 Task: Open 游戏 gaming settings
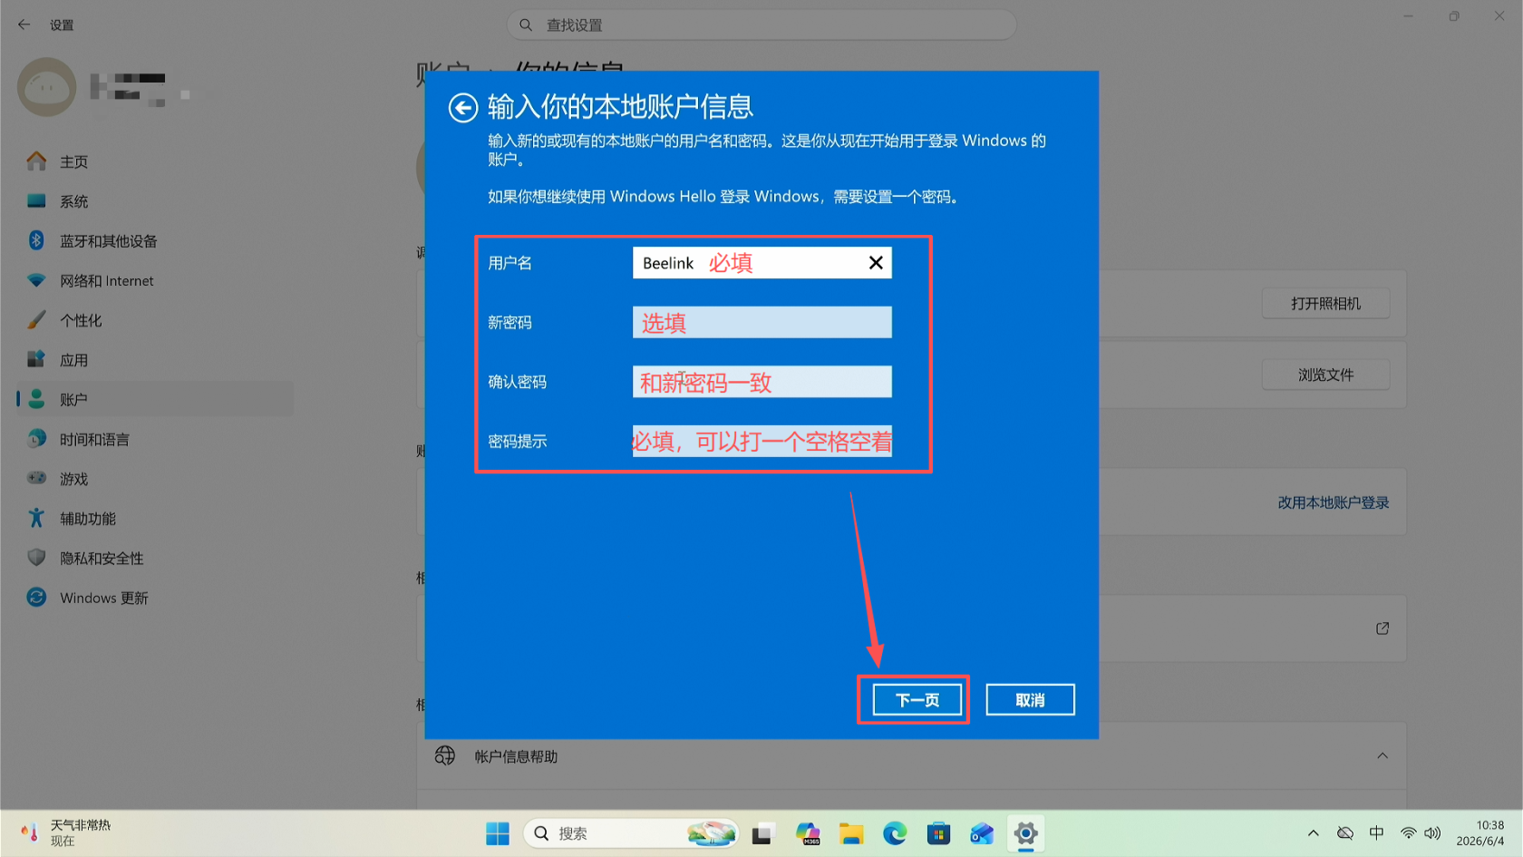pyautogui.click(x=154, y=479)
